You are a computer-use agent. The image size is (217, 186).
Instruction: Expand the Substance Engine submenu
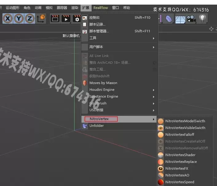(120, 96)
